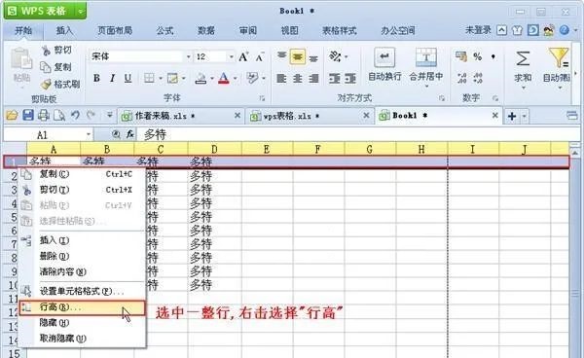Image resolution: width=584 pixels, height=358 pixels.
Task: Select the Format Painter brush
Action: click(60, 84)
